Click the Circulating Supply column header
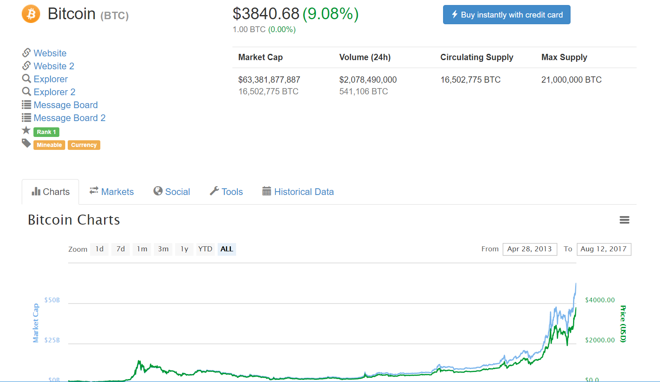The image size is (660, 382). click(477, 57)
